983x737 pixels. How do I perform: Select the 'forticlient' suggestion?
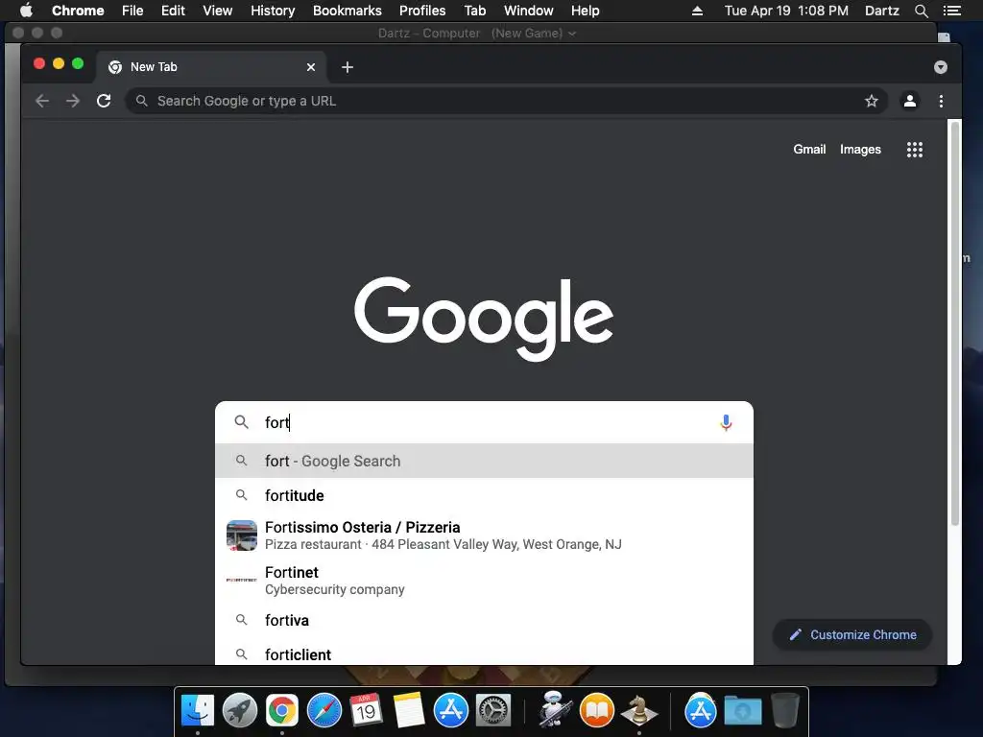pyautogui.click(x=484, y=654)
